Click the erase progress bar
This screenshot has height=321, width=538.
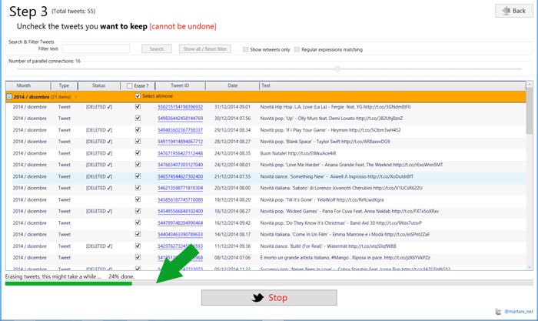pos(269,283)
